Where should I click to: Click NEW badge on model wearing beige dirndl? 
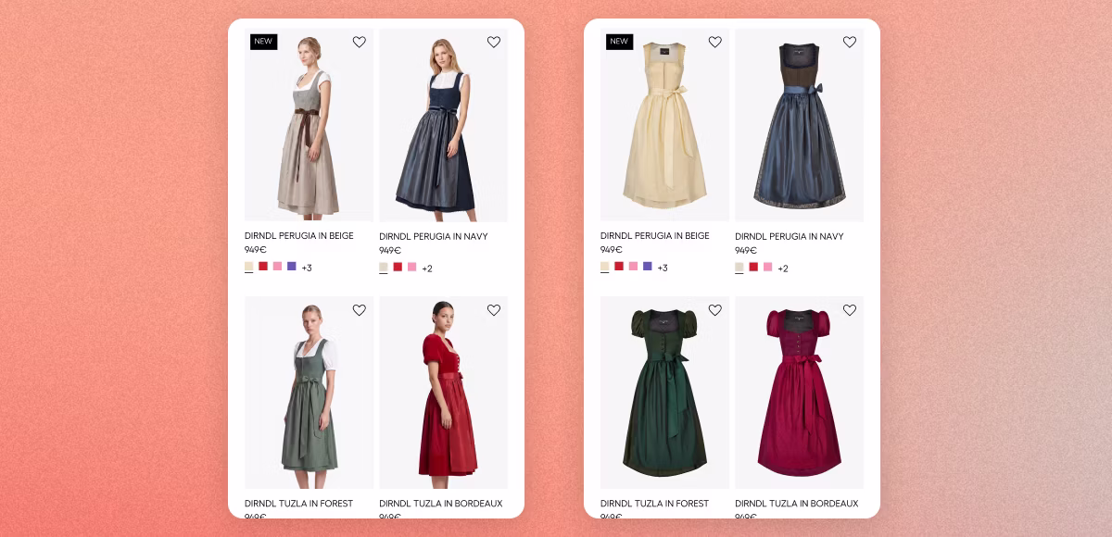pos(263,42)
